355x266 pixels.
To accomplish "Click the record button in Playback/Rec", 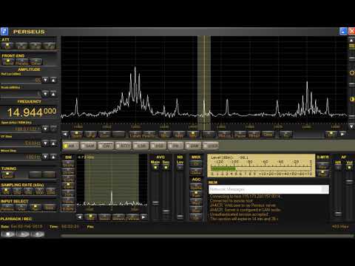I will [x=37, y=233].
